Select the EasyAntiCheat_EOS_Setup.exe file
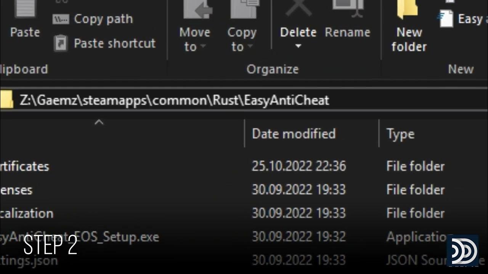Screen dimensions: 488x274 point(114,237)
